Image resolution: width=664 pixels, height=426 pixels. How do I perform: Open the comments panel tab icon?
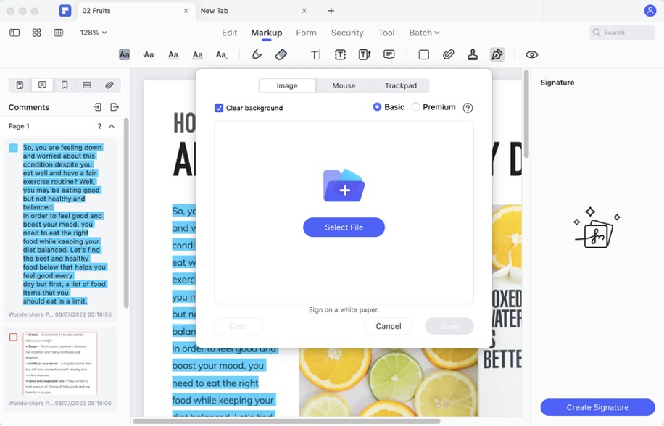42,85
